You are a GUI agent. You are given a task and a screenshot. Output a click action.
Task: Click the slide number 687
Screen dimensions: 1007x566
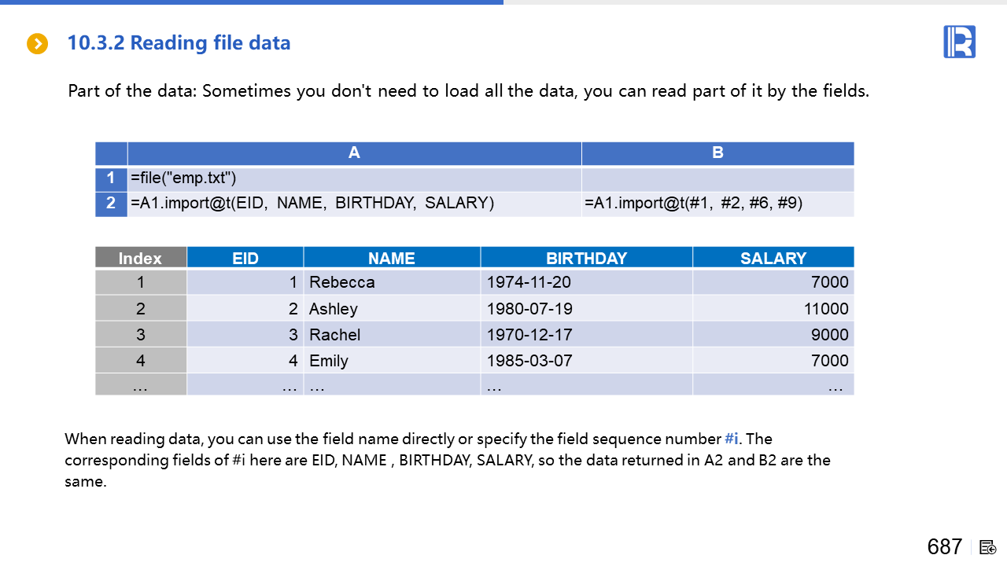tap(944, 547)
